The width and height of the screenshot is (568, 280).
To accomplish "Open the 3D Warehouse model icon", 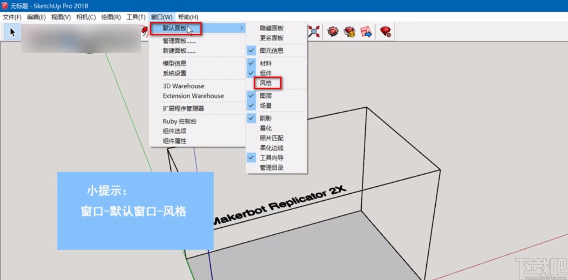I will tap(333, 31).
